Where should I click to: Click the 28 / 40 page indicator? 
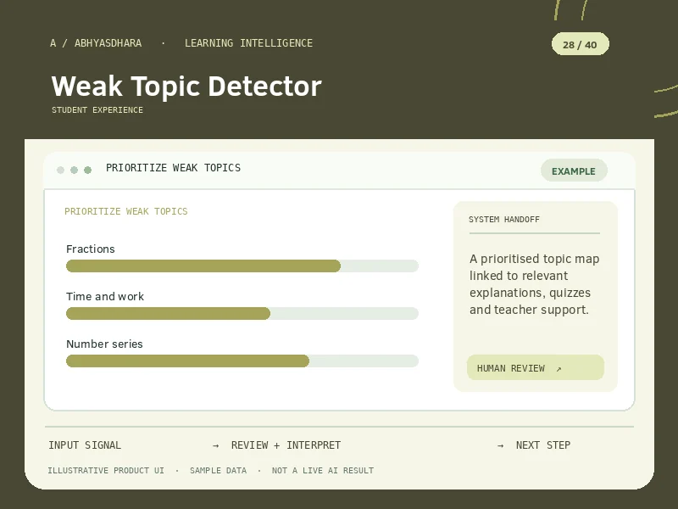(580, 44)
